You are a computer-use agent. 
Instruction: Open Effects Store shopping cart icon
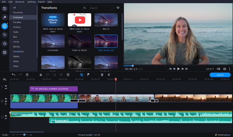point(118,8)
